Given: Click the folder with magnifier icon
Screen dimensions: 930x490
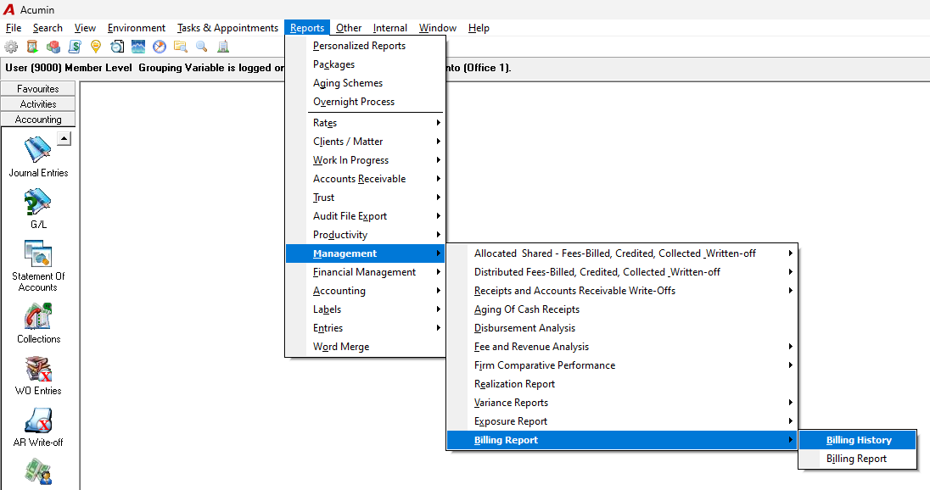Looking at the screenshot, I should coord(180,47).
